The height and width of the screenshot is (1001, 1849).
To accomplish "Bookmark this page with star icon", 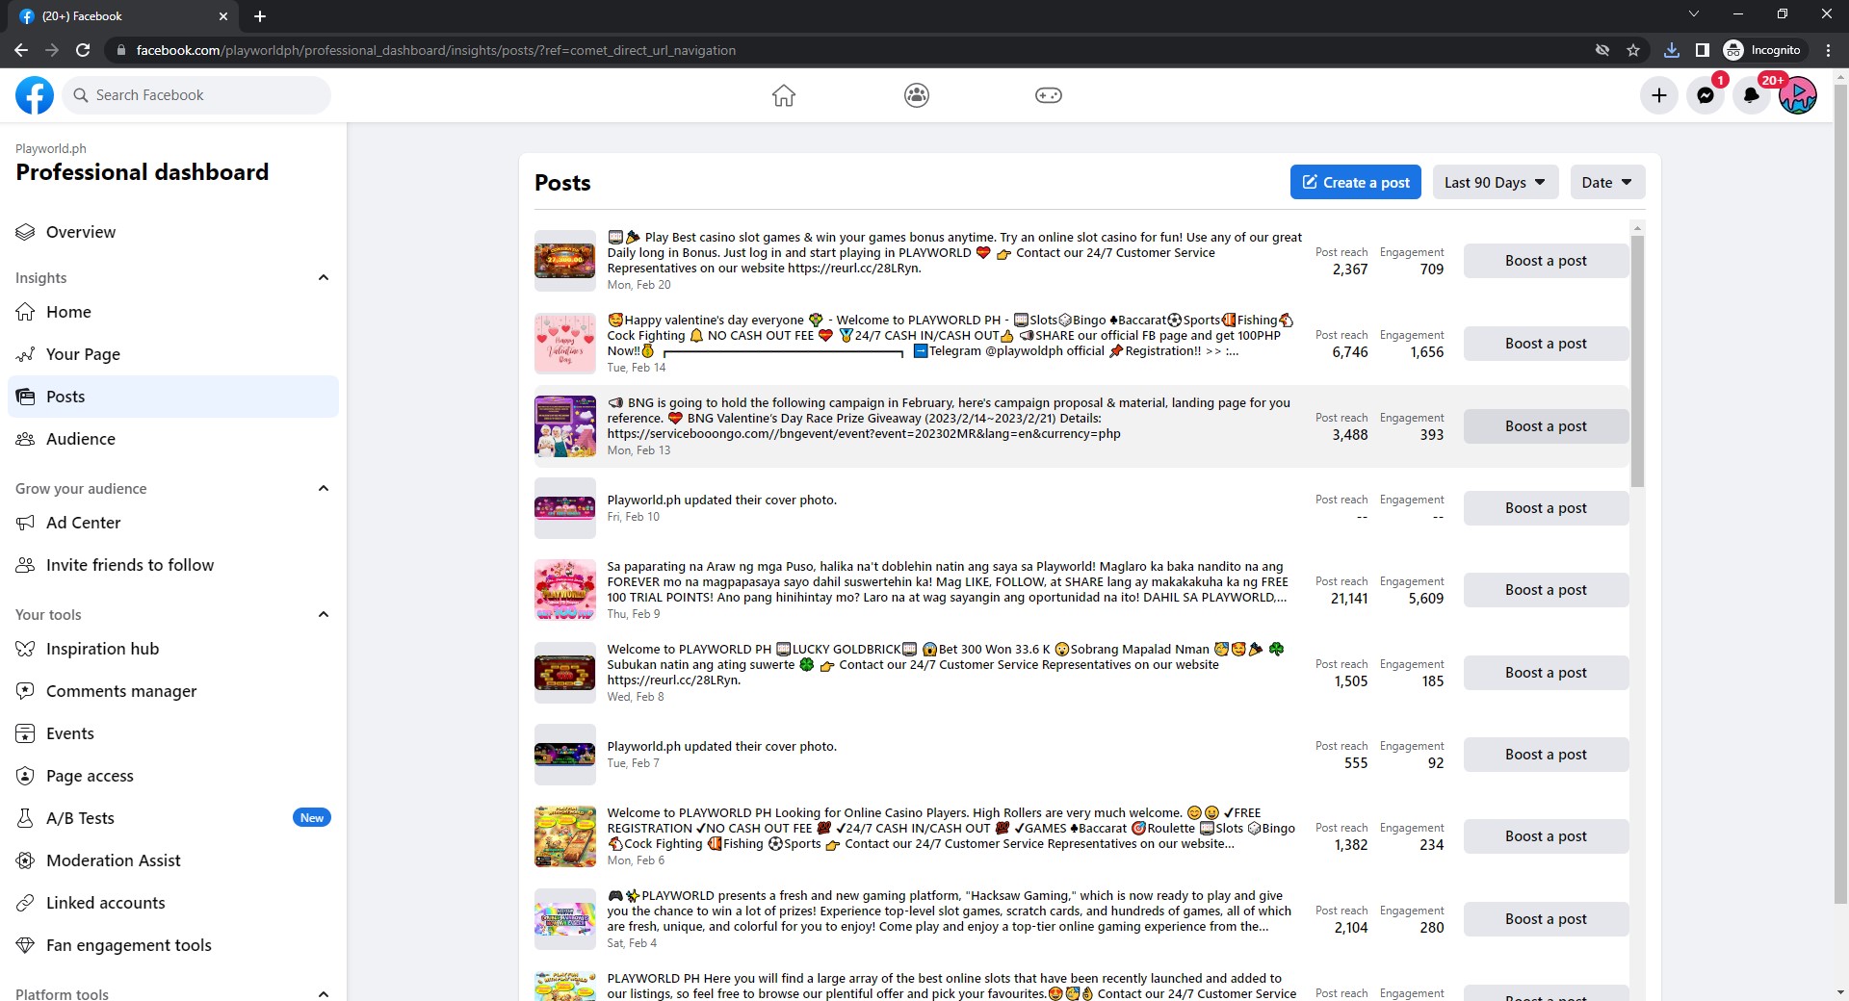I will (x=1633, y=50).
